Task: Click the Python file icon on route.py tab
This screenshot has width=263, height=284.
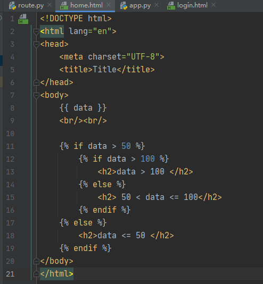Action: [12, 6]
